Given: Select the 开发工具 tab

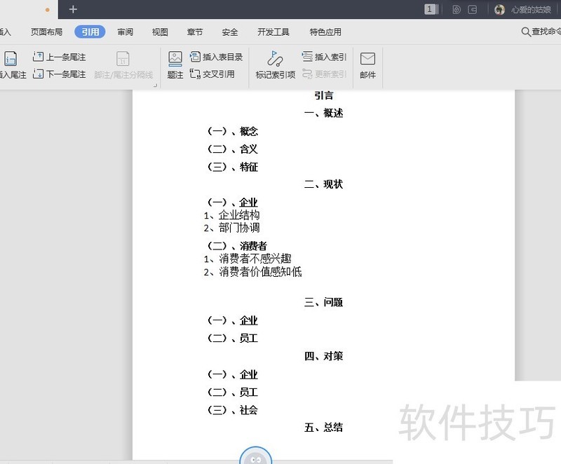Looking at the screenshot, I should pos(273,32).
